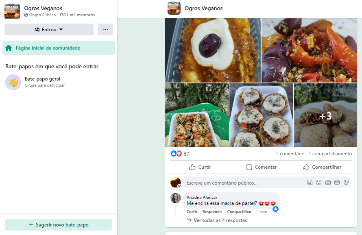Insert a GIF into the comment
362x235 pixels.
(337, 183)
